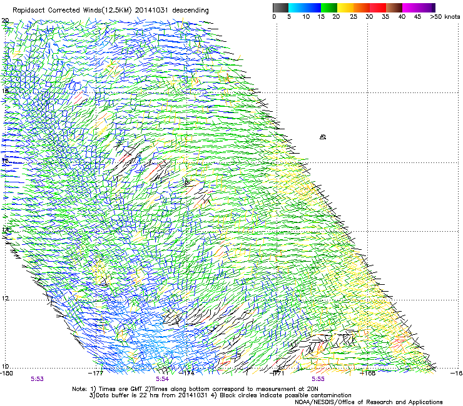Click legend label '20' under color bar
Image resolution: width=463 pixels, height=406 pixels.
point(336,17)
